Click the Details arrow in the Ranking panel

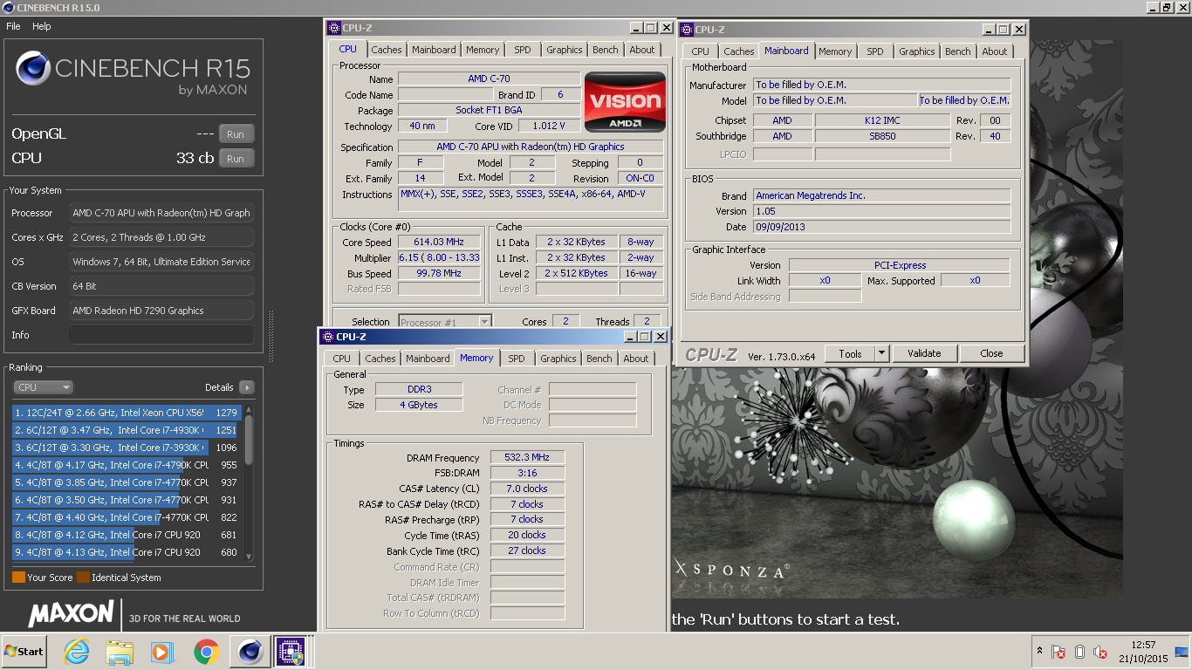pyautogui.click(x=246, y=387)
